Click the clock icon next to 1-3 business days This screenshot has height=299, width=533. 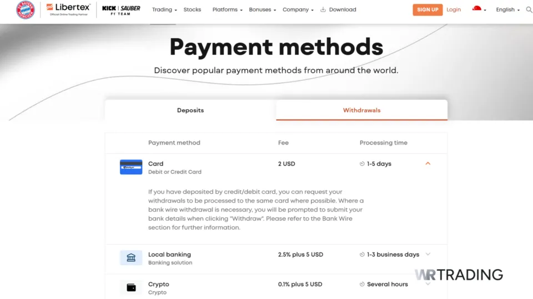(x=362, y=255)
